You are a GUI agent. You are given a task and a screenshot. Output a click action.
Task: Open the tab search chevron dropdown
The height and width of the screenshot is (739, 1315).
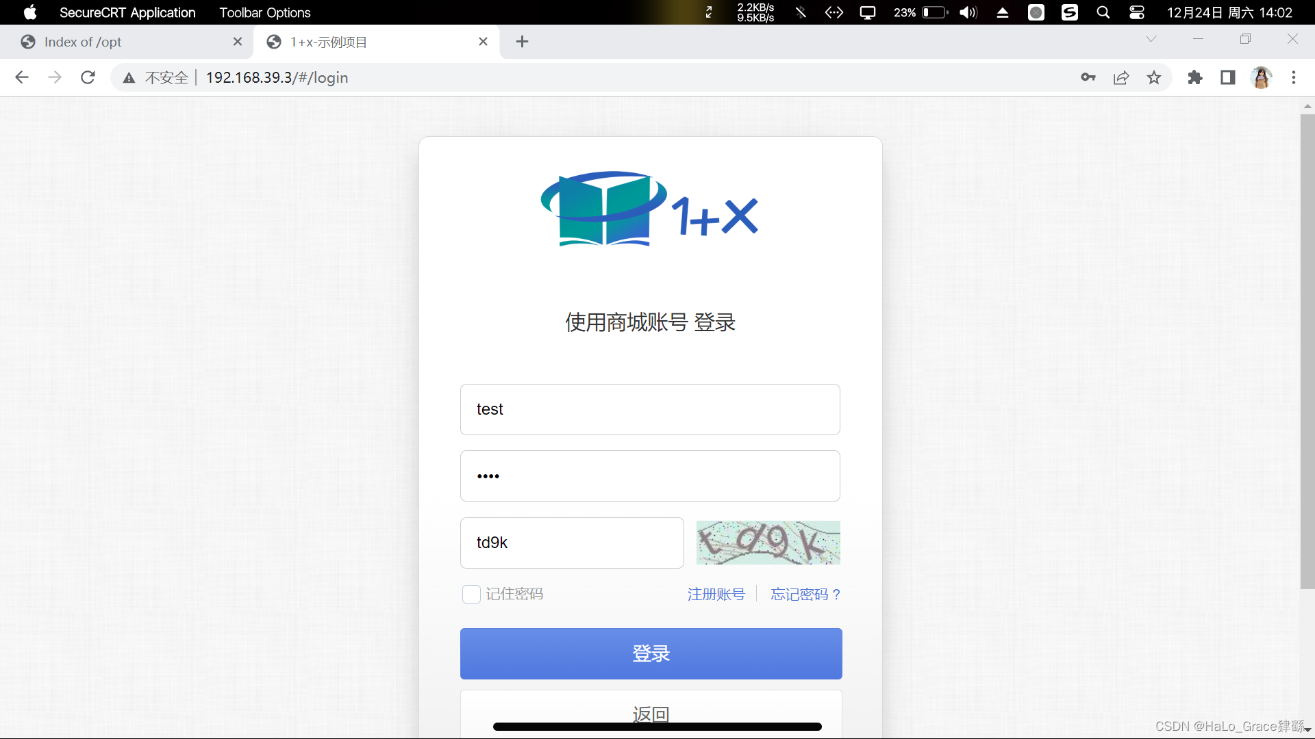[x=1151, y=39]
